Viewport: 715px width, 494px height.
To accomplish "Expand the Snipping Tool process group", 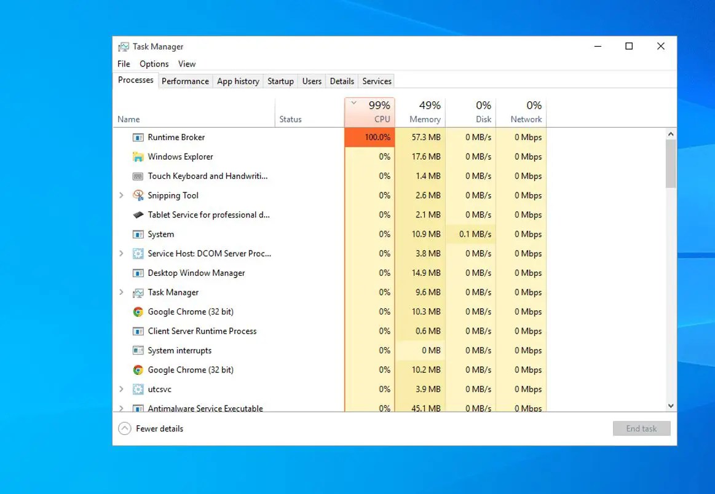I will click(x=121, y=195).
